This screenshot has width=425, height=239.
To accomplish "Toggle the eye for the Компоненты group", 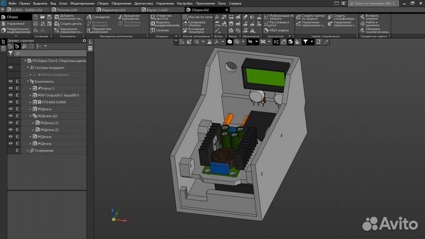I will click(x=11, y=81).
